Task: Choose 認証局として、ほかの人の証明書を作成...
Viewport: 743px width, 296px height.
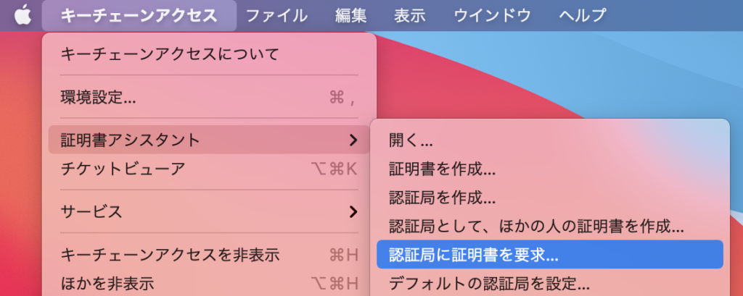Action: tap(536, 227)
